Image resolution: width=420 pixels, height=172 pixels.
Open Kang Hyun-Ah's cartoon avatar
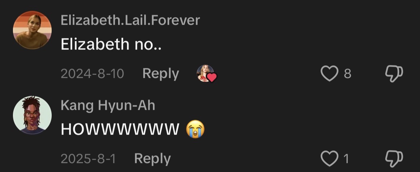tap(32, 115)
